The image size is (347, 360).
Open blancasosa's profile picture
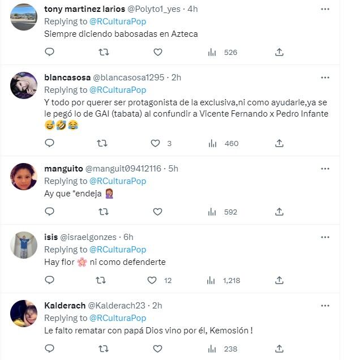pyautogui.click(x=24, y=85)
